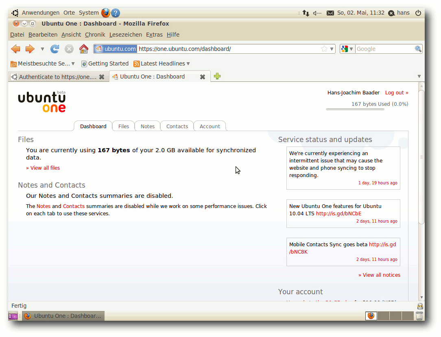Click the Log out link

(x=397, y=93)
